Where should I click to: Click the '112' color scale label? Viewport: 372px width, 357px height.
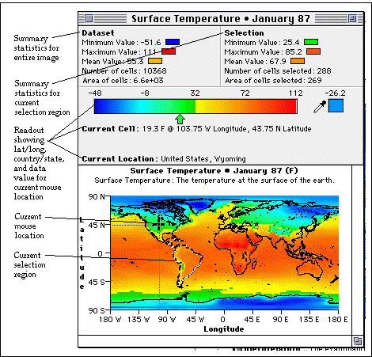pyautogui.click(x=295, y=93)
